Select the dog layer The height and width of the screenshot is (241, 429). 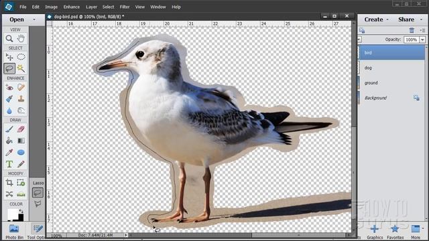[x=391, y=68]
